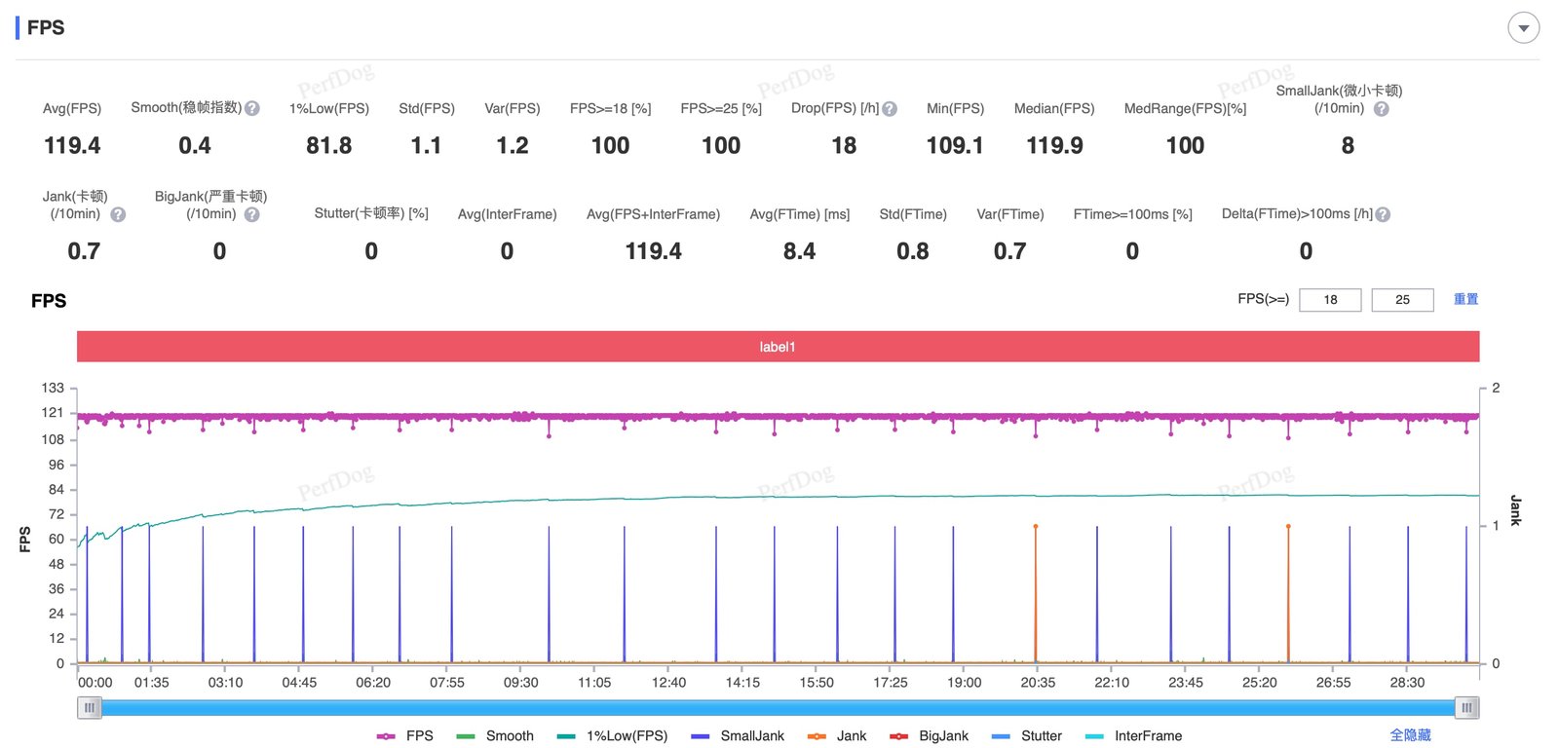Click 重置 reset link

1465,299
